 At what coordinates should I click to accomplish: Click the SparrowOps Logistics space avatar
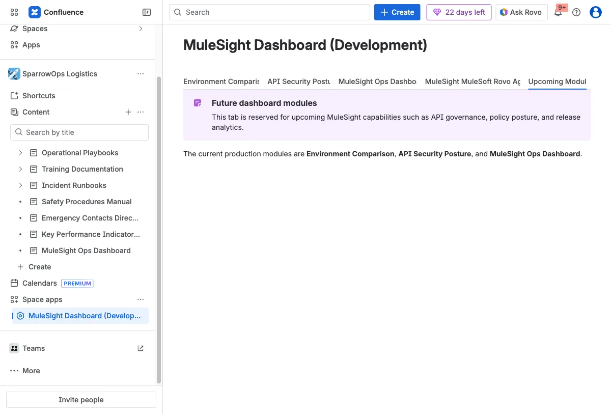pos(14,74)
